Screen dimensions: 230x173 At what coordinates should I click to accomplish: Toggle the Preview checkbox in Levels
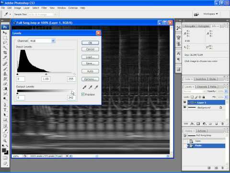tap(83, 94)
